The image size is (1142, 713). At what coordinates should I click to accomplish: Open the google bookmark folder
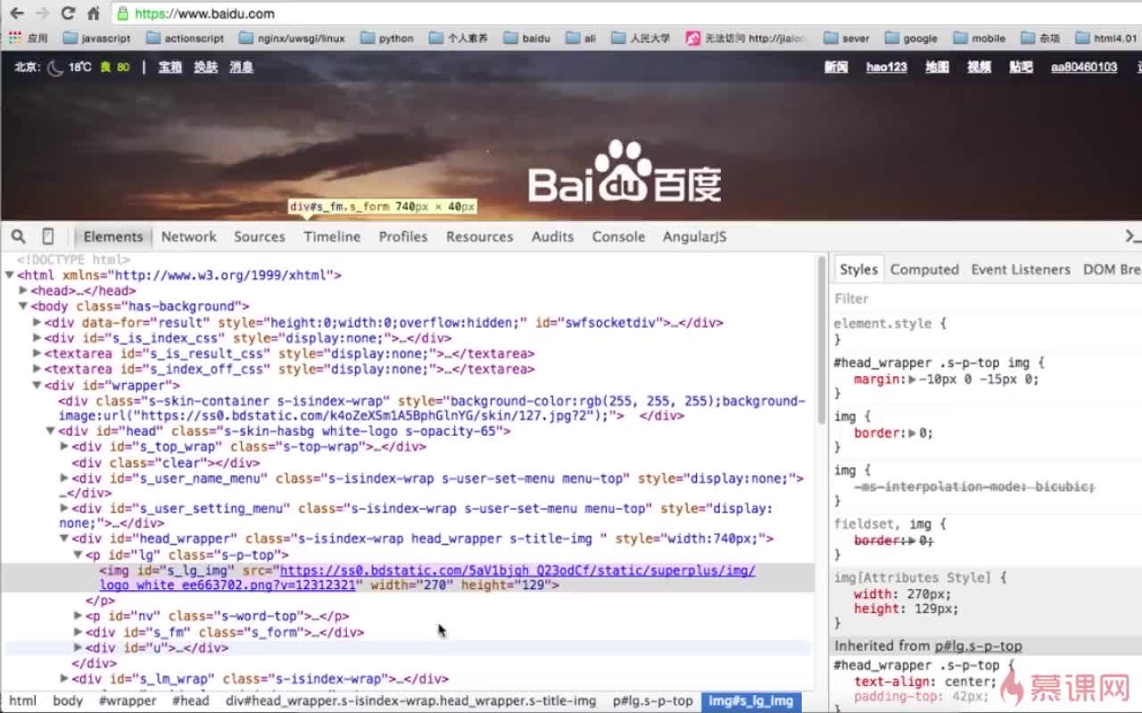(911, 38)
